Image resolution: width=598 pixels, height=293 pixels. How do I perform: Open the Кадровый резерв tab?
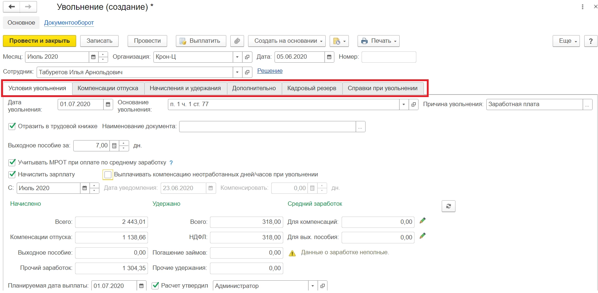pos(312,88)
